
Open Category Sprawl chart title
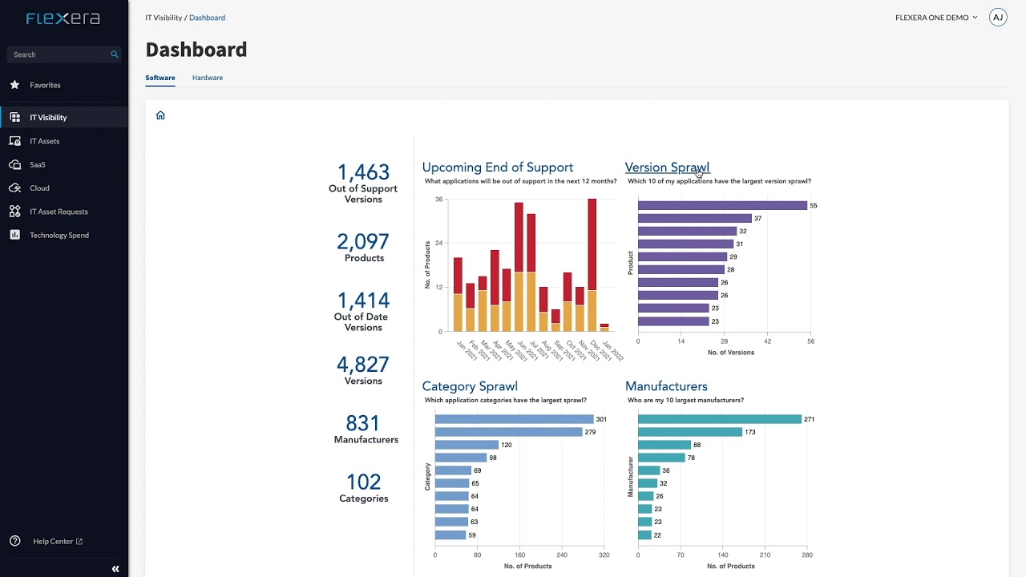pyautogui.click(x=470, y=386)
